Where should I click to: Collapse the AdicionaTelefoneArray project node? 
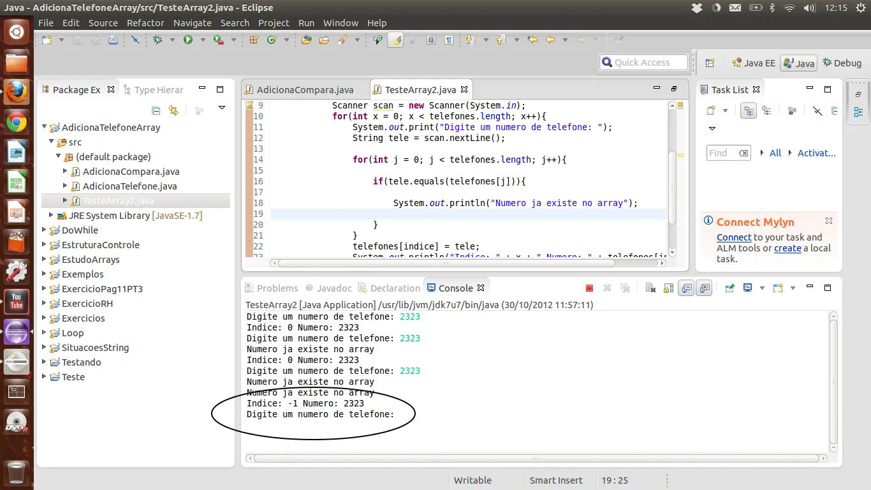pos(45,128)
